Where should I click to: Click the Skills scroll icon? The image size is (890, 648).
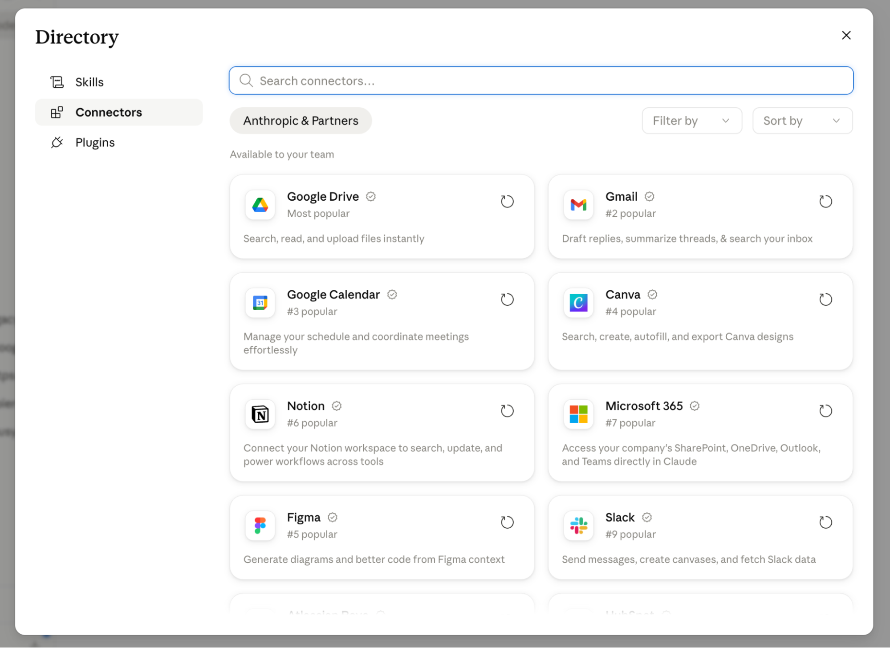[x=57, y=82]
